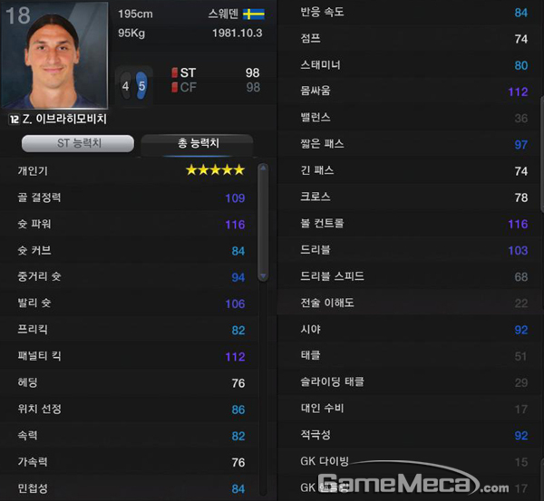This screenshot has width=544, height=501.
Task: Click the Z. 이브라히모비치 player name
Action: click(x=64, y=120)
